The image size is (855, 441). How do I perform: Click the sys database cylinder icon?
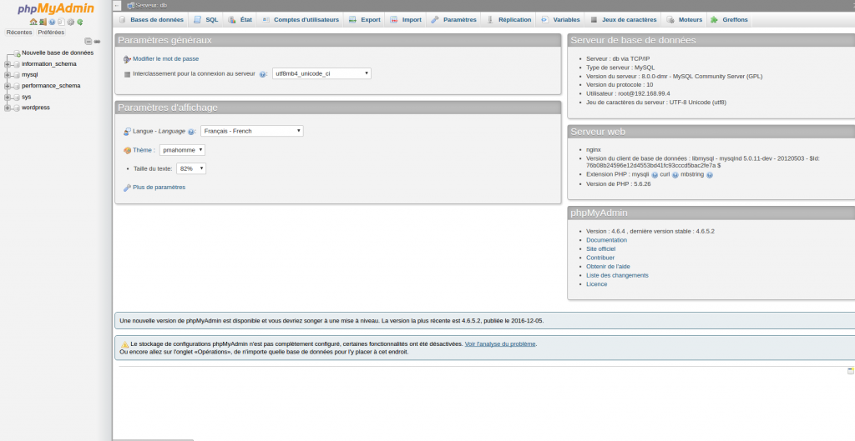point(17,97)
